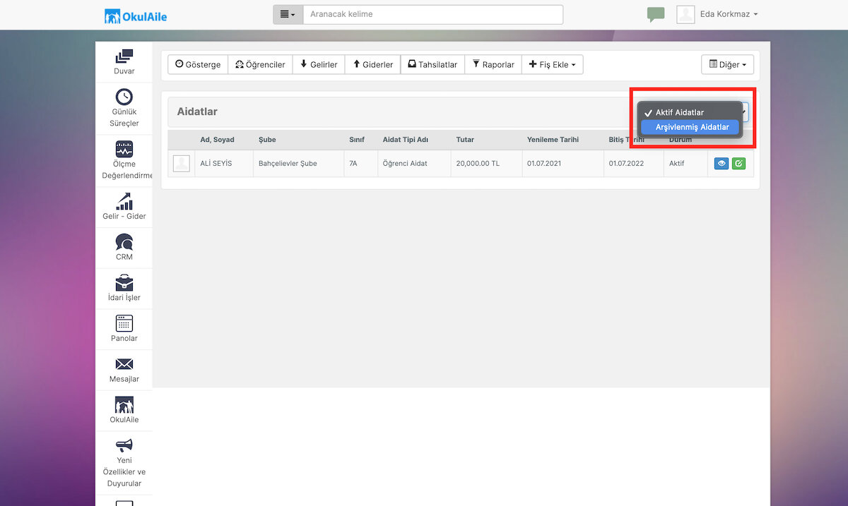Click ALİ SEYİS student avatar thumbnail
Image resolution: width=848 pixels, height=506 pixels.
coord(182,163)
